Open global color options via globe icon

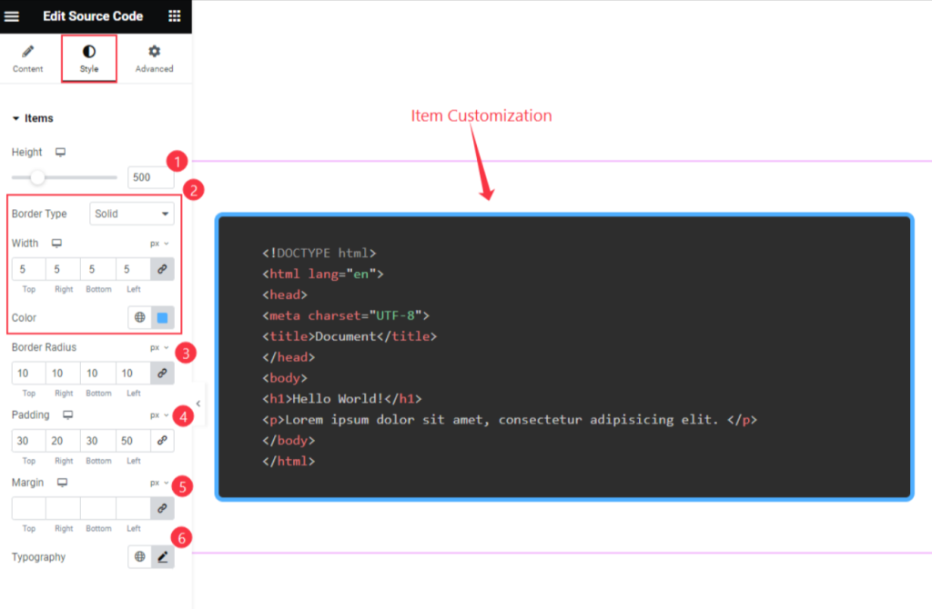138,317
